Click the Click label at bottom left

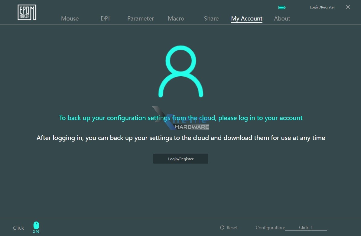click(x=18, y=228)
